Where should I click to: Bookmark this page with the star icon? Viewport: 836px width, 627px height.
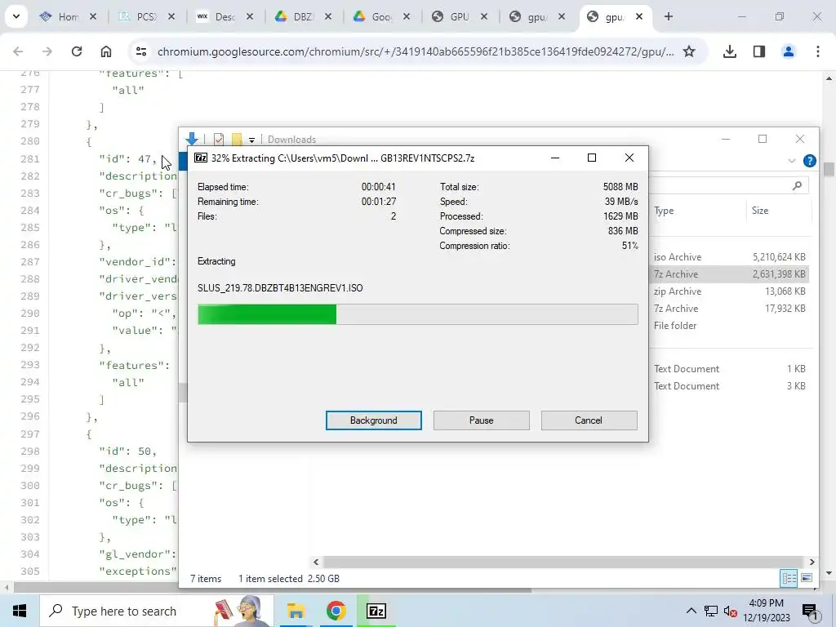click(x=689, y=51)
